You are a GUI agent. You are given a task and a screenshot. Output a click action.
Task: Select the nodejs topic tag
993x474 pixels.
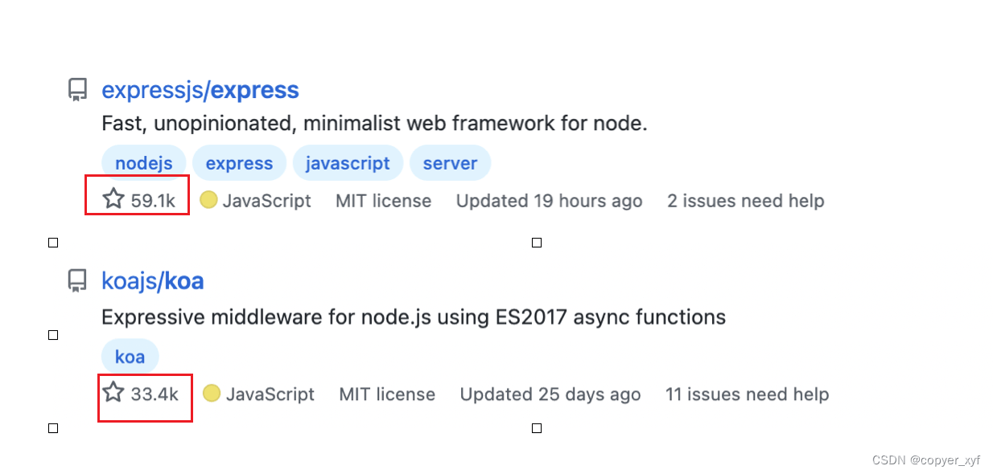(x=144, y=163)
